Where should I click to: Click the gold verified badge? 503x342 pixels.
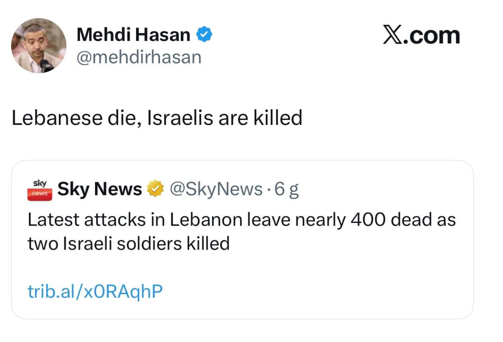click(x=155, y=189)
